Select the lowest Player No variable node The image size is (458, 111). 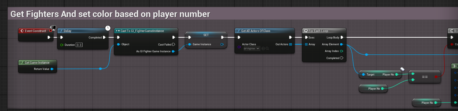pos(426,103)
